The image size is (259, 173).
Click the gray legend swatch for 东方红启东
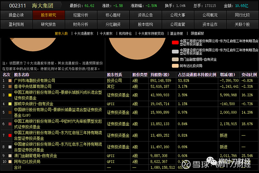pos(175,52)
